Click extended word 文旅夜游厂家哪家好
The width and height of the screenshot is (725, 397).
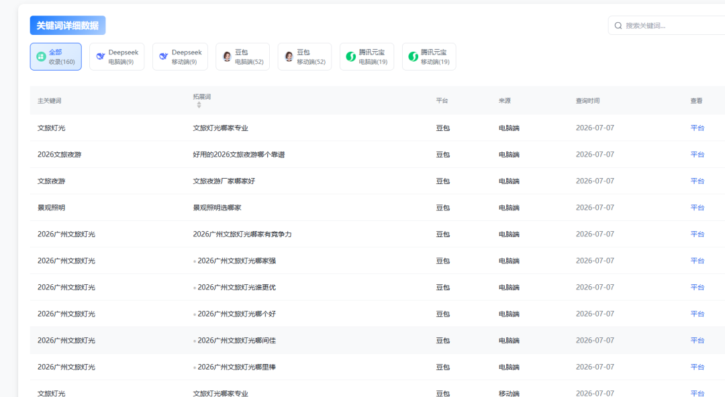224,181
